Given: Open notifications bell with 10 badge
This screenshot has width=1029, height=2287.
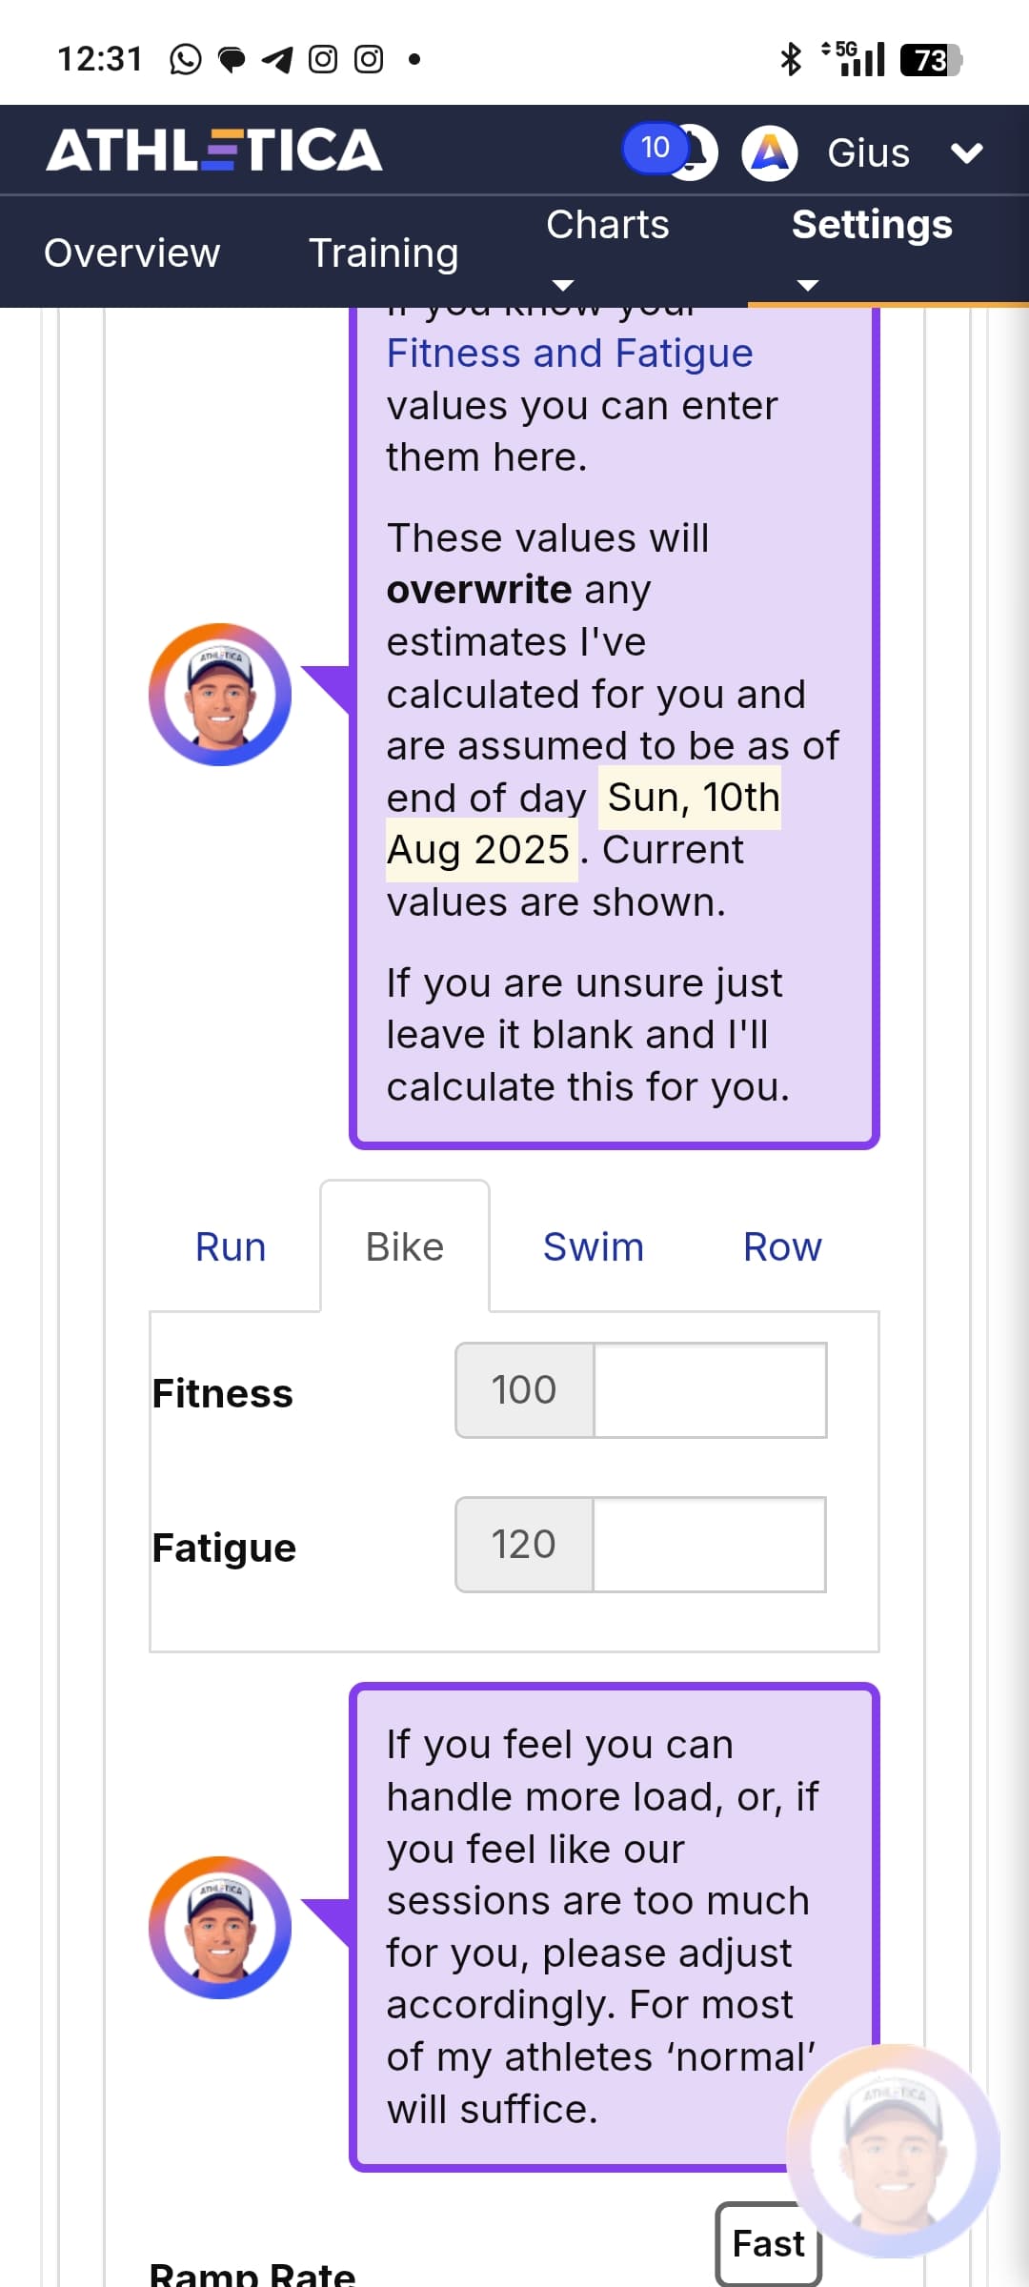Looking at the screenshot, I should click(688, 152).
